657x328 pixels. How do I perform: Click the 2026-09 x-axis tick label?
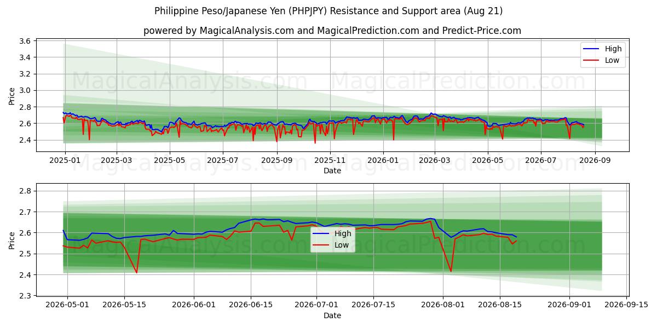(x=595, y=160)
